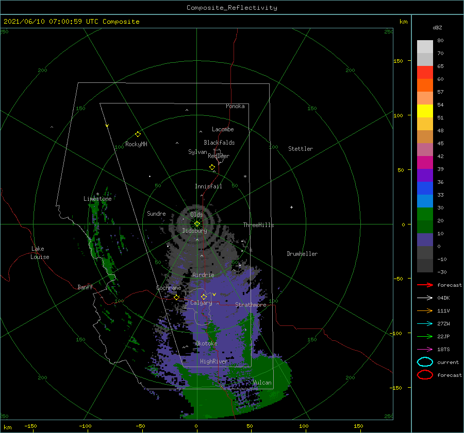Select the Banff label
This screenshot has height=433, width=464.
[x=85, y=287]
